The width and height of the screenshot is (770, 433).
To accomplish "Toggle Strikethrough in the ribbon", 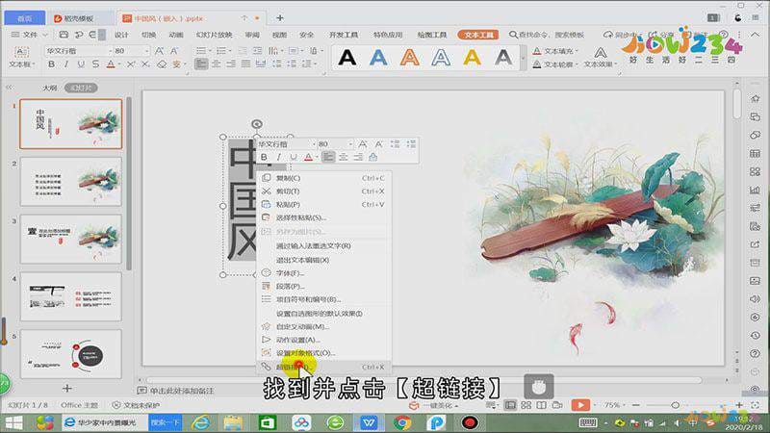I will (x=95, y=64).
